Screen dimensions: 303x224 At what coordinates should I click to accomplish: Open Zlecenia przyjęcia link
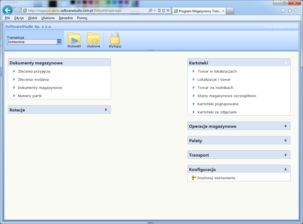click(x=34, y=71)
